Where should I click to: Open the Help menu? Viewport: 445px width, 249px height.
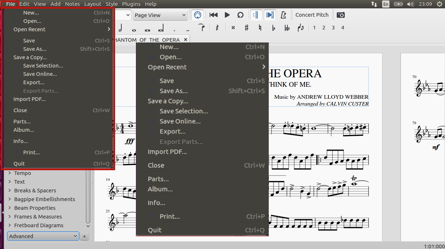(151, 4)
